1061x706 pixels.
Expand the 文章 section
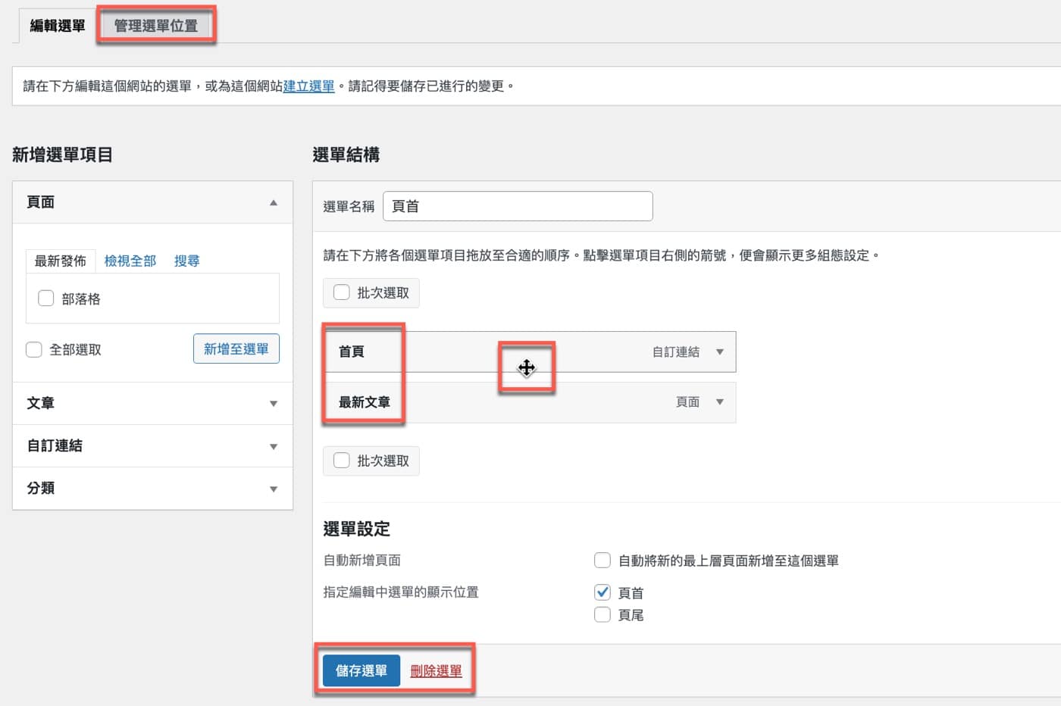click(152, 403)
